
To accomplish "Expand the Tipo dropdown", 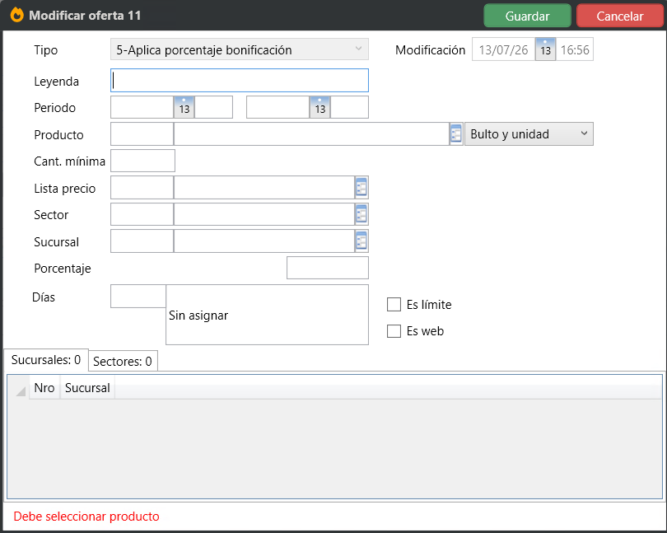I will pyautogui.click(x=240, y=49).
